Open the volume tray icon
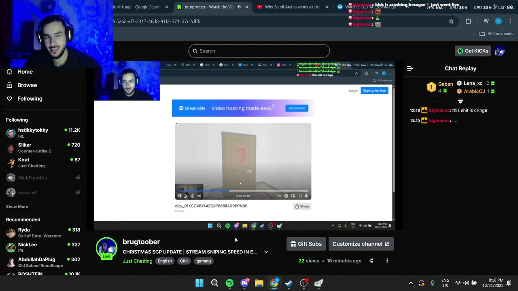Viewport: 518px width, 291px height. point(466,283)
